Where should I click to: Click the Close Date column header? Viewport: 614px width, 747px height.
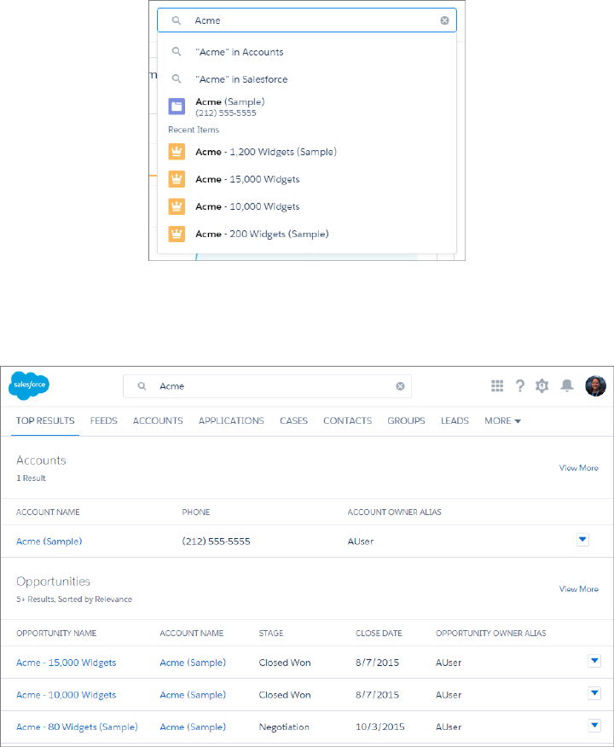tap(379, 633)
